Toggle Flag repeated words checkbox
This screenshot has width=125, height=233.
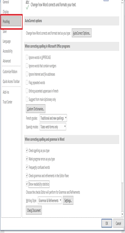point(27,82)
